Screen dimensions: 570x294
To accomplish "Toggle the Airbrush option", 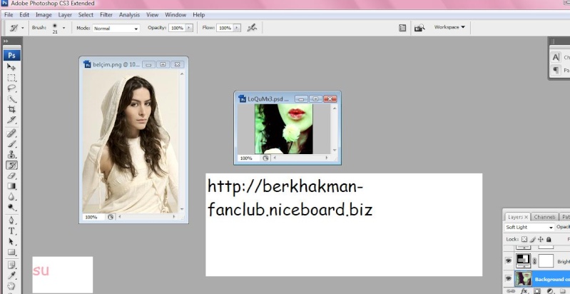I will click(252, 28).
